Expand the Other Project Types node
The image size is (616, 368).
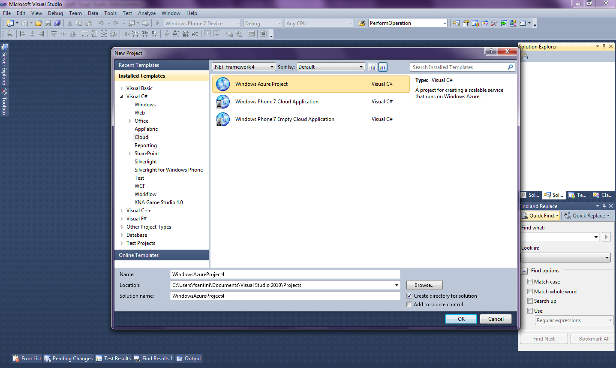pos(122,227)
